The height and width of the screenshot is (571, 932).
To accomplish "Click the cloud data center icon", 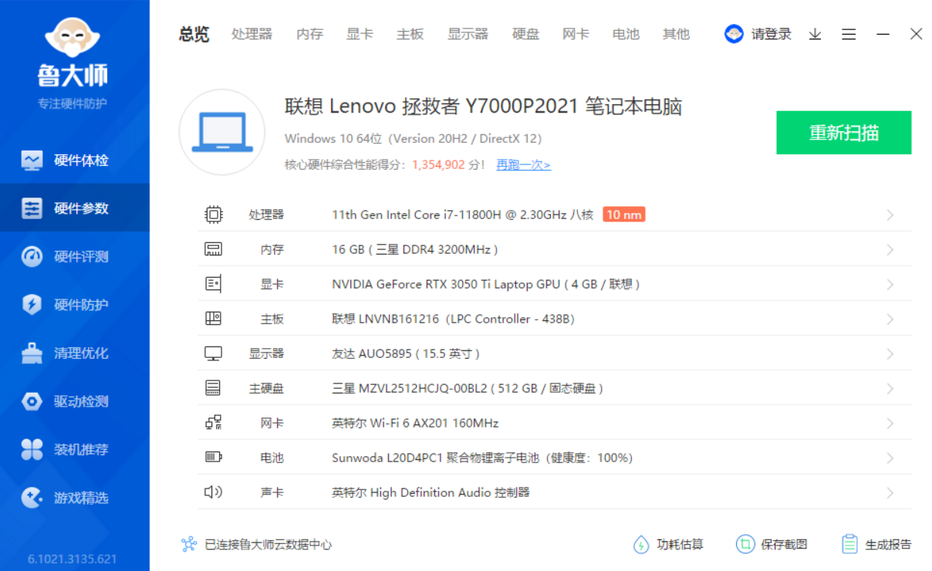I will point(189,545).
